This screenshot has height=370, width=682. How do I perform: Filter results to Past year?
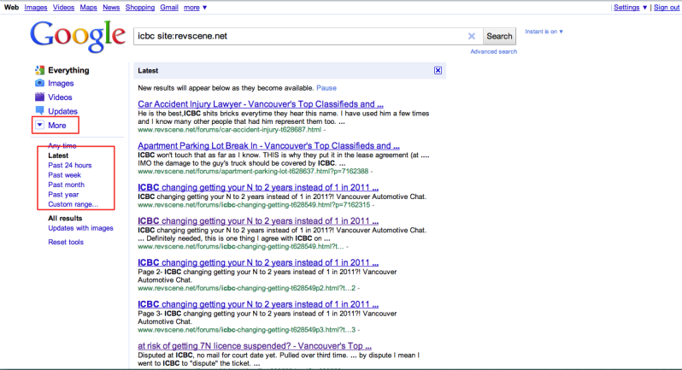pos(63,194)
